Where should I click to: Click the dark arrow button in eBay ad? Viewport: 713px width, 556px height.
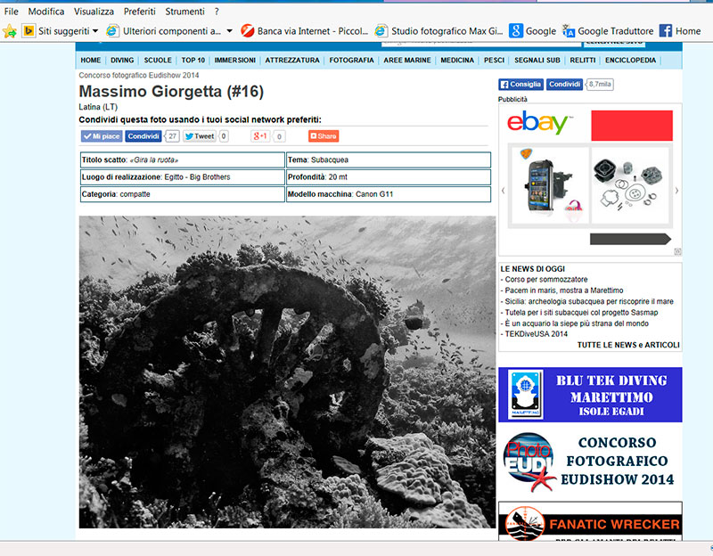click(x=630, y=239)
